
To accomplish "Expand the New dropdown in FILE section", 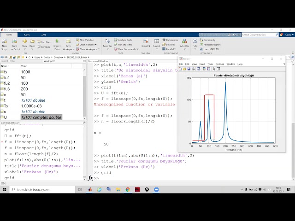I will click(24, 49).
